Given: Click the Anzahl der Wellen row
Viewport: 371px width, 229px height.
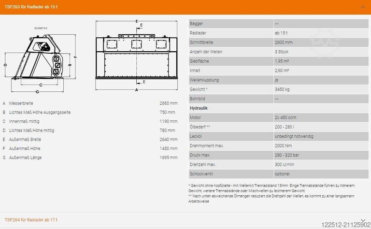Looking at the screenshot, I should pos(279,52).
